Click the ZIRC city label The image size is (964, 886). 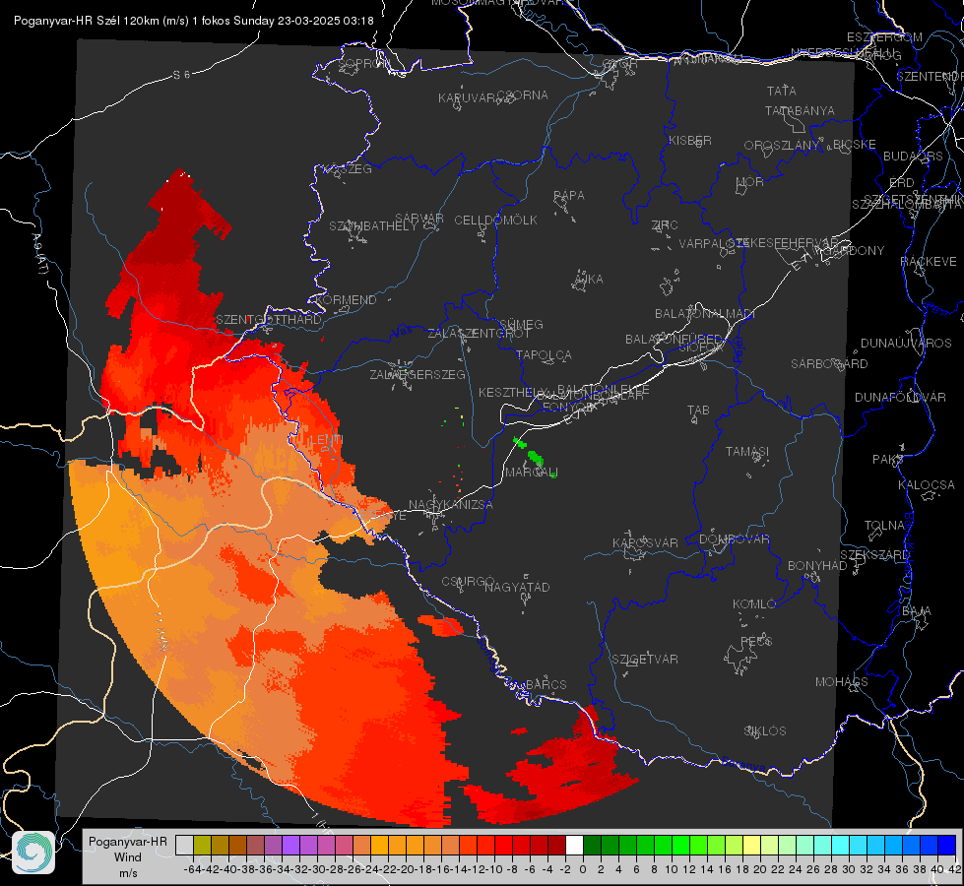[x=665, y=225]
